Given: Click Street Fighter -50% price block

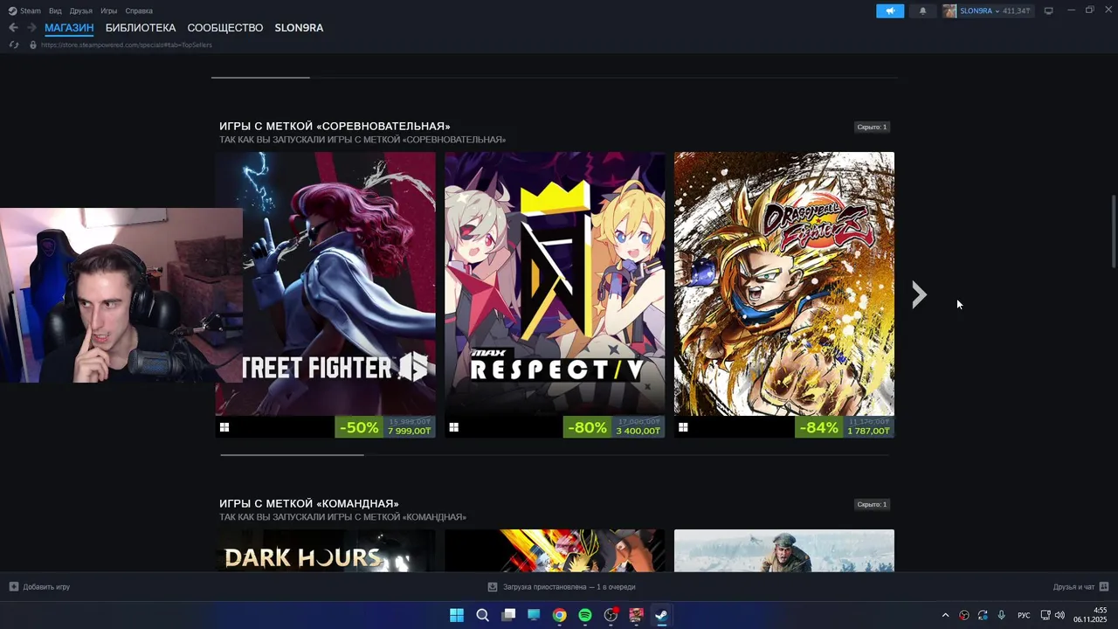Looking at the screenshot, I should pyautogui.click(x=384, y=427).
